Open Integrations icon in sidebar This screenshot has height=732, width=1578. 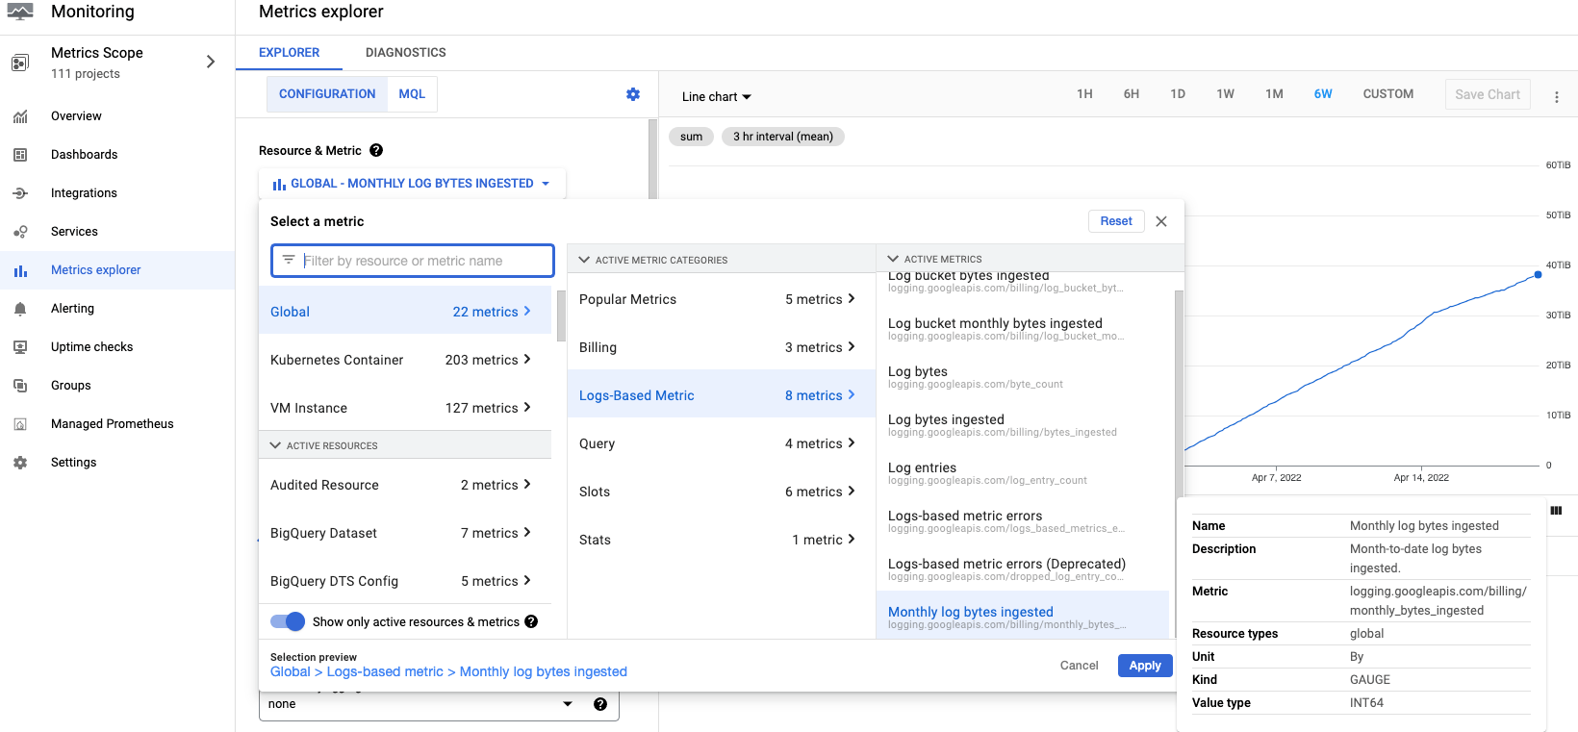point(20,193)
